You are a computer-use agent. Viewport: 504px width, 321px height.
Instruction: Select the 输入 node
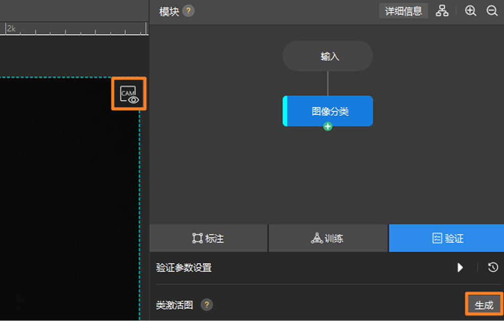coord(327,56)
